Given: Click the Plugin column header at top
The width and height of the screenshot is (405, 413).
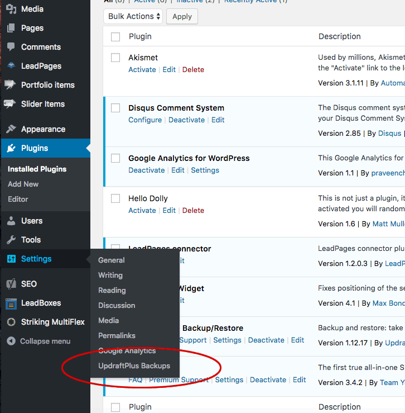Looking at the screenshot, I should (140, 36).
